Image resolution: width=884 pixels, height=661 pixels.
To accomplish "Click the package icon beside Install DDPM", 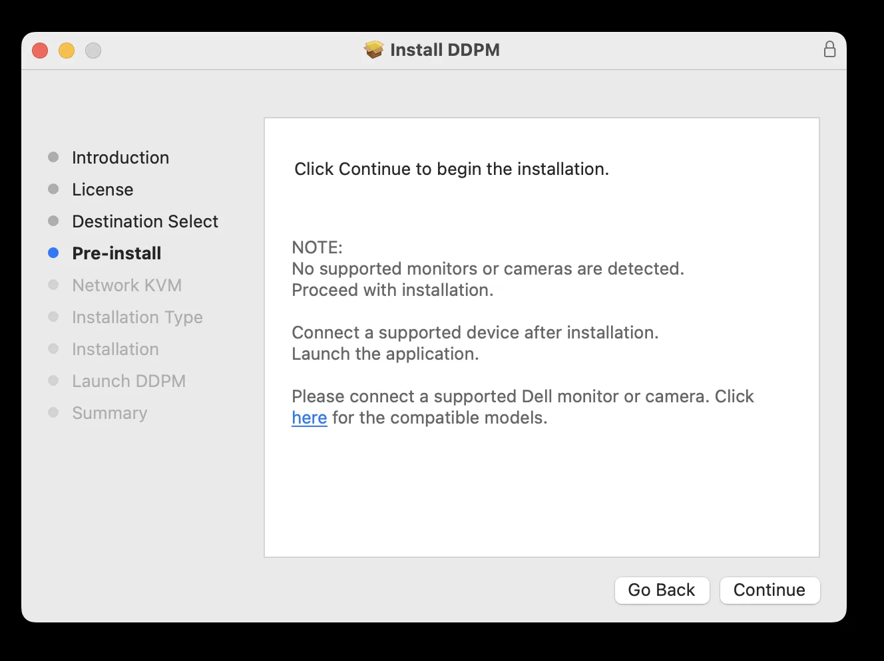I will (374, 50).
